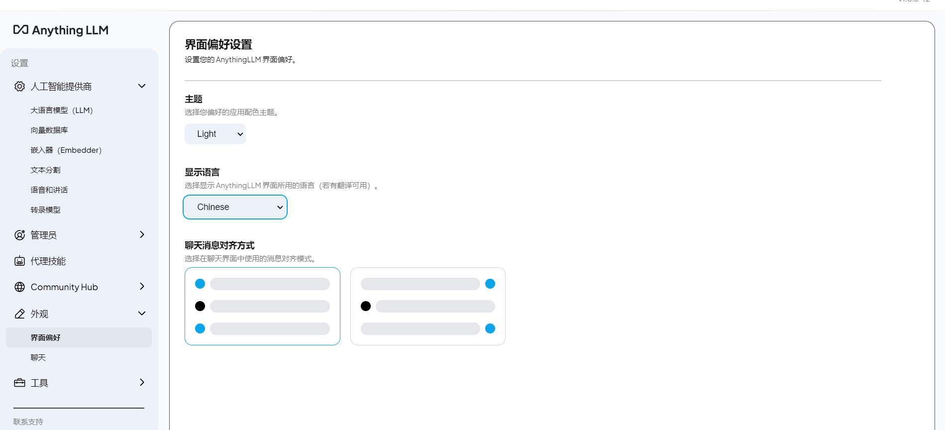Screen dimensions: 945x430
Task: Open 转录模型 settings
Action: (x=45, y=210)
